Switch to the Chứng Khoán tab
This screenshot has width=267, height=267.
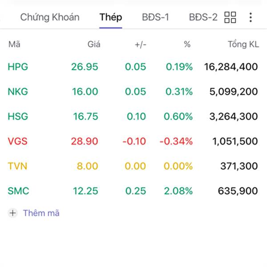(x=49, y=18)
